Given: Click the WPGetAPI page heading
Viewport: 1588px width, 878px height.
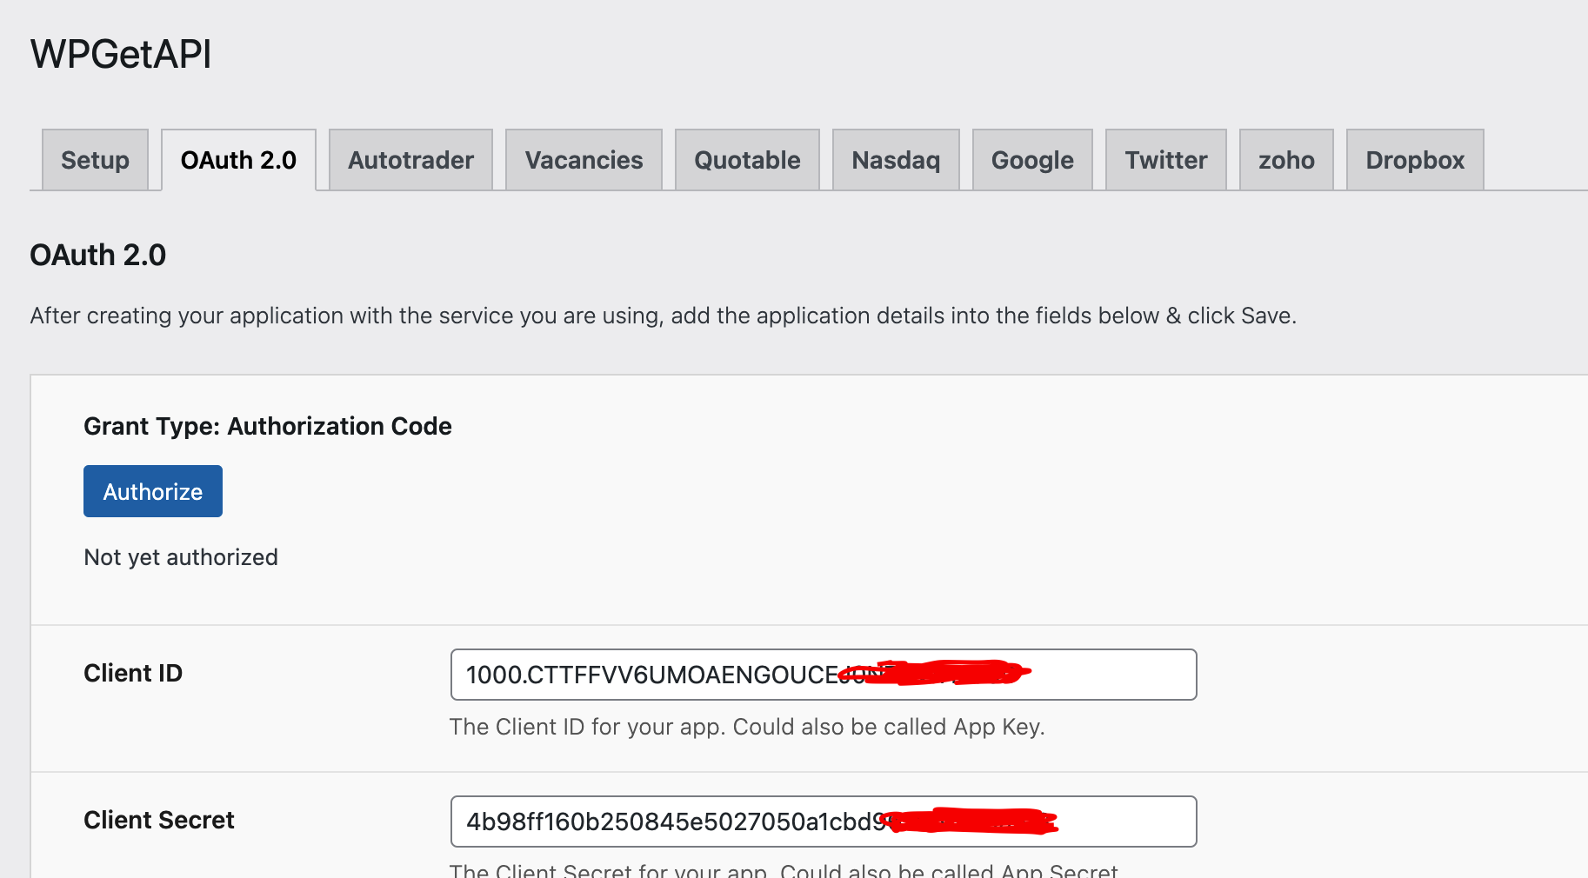Looking at the screenshot, I should point(120,54).
